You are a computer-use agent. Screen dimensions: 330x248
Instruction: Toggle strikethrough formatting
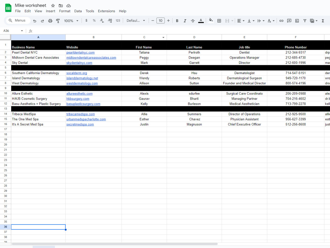[193, 21]
